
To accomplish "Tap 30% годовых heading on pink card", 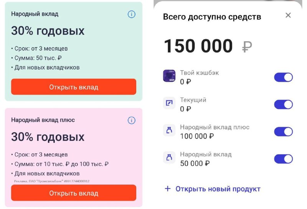I will pyautogui.click(x=48, y=137).
